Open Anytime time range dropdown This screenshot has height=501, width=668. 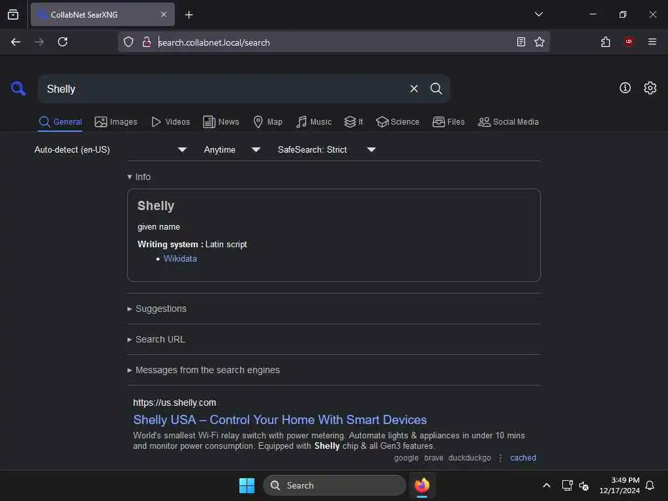pyautogui.click(x=232, y=149)
